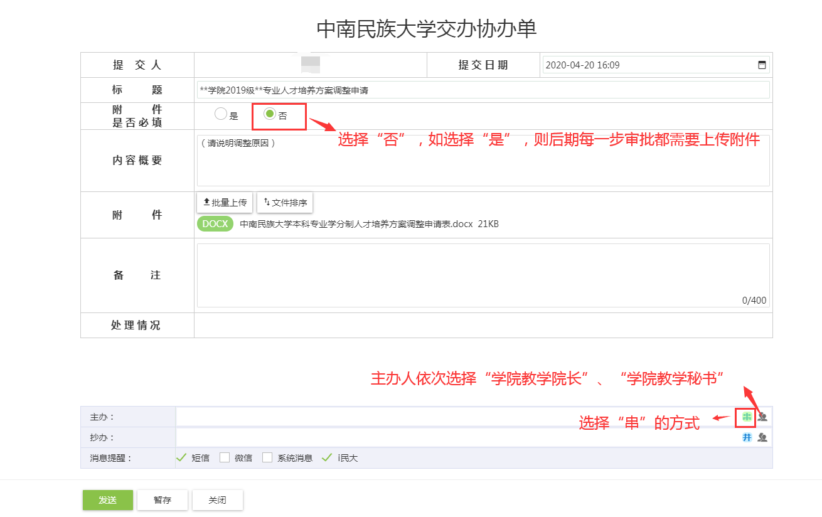Click the green DOCX file badge
822x517 pixels.
[x=215, y=224]
